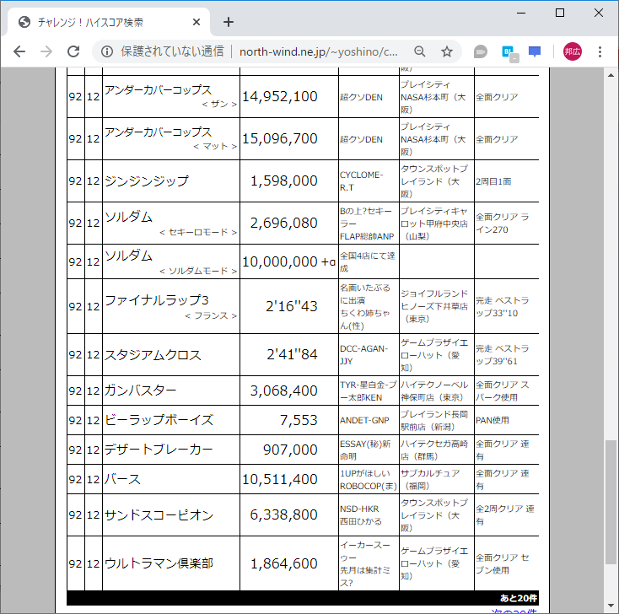This screenshot has height=614, width=619.
Task: Click the ビーラップボーイズ title
Action: click(159, 420)
